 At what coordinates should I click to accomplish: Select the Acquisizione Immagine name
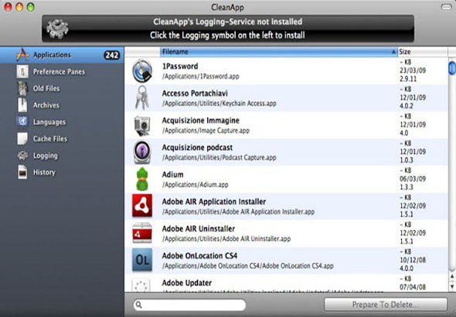(x=201, y=120)
